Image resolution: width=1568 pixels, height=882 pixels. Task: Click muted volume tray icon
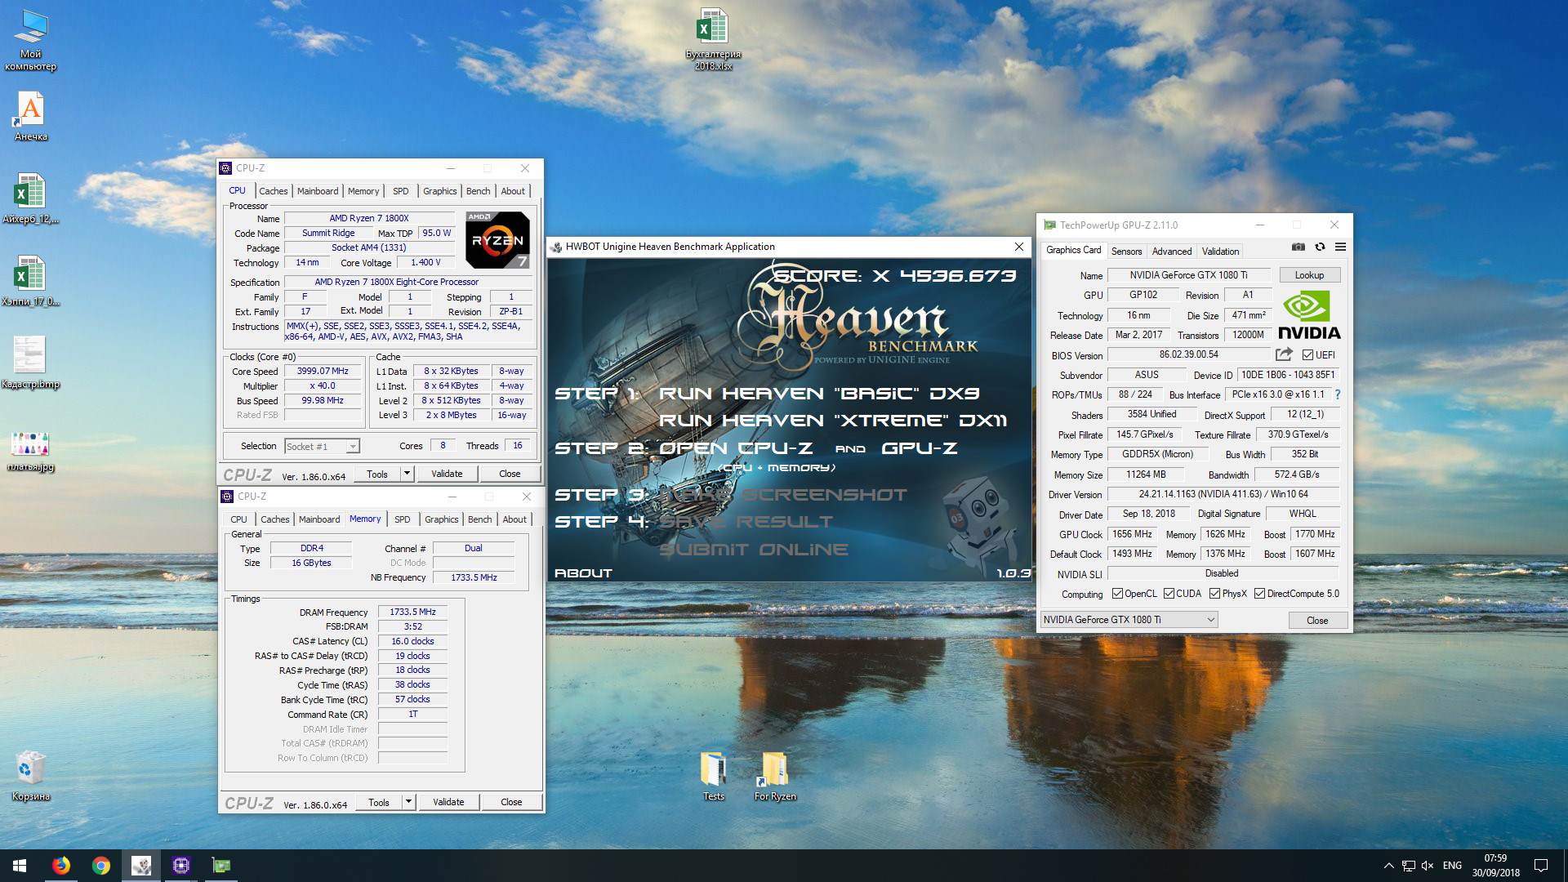click(1428, 866)
